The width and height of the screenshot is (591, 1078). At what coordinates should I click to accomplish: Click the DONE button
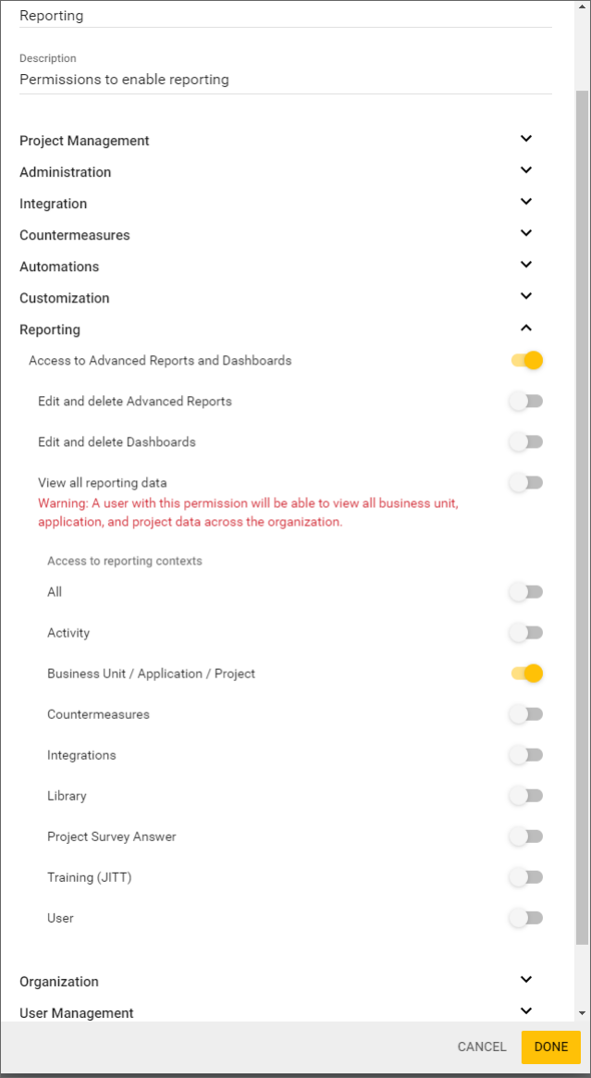550,1047
